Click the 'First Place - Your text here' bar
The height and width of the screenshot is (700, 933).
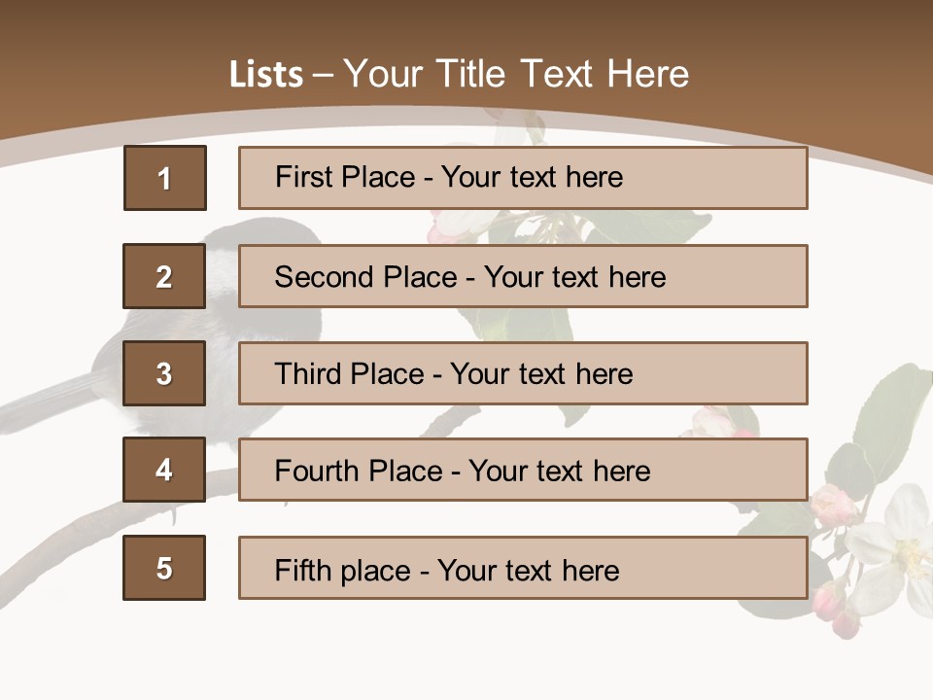click(523, 178)
